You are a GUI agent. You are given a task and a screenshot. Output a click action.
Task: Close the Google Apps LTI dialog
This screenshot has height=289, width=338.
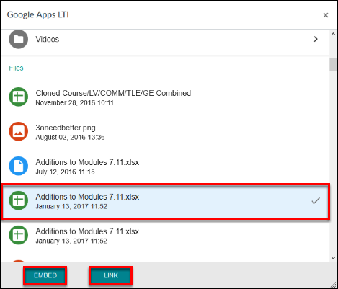[326, 15]
